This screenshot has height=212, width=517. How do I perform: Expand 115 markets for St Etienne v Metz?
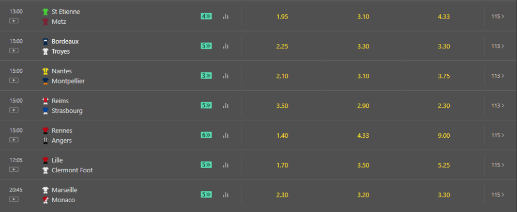(497, 17)
